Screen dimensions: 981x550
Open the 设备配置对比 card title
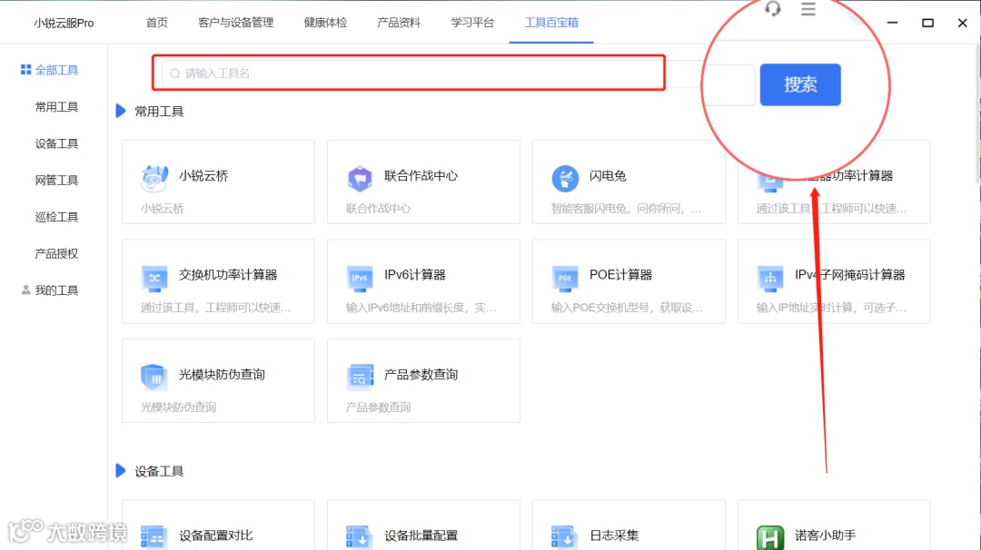click(216, 535)
